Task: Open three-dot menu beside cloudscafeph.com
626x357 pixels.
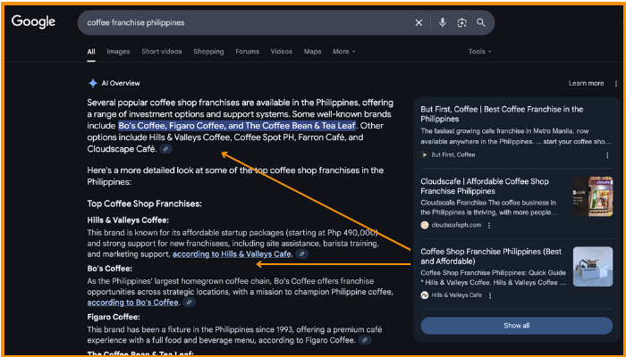Action: click(x=489, y=225)
